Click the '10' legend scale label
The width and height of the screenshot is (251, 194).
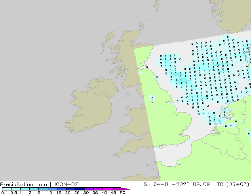49,192
